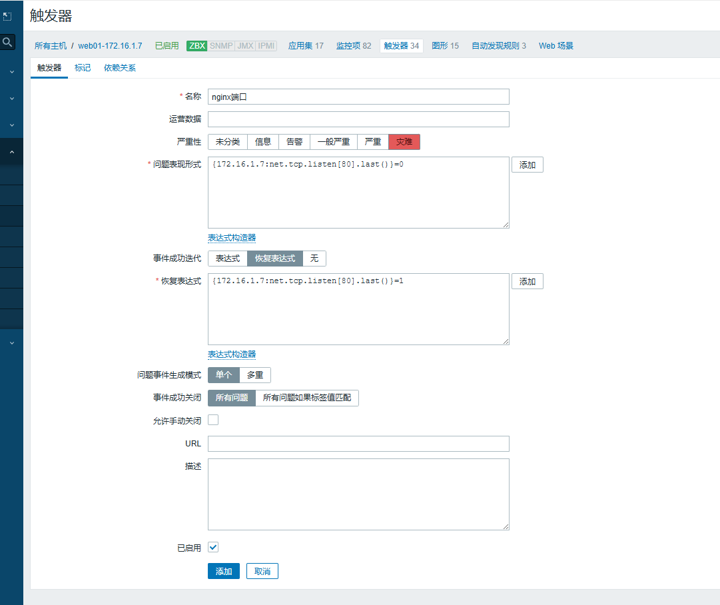Set severity to 未分类

pyautogui.click(x=228, y=141)
